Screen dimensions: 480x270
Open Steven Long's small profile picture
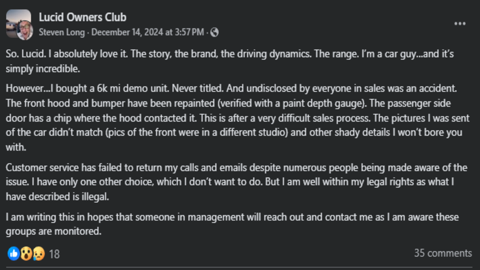coord(25,30)
